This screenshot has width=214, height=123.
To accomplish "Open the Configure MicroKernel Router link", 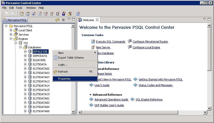I will (x=150, y=42).
